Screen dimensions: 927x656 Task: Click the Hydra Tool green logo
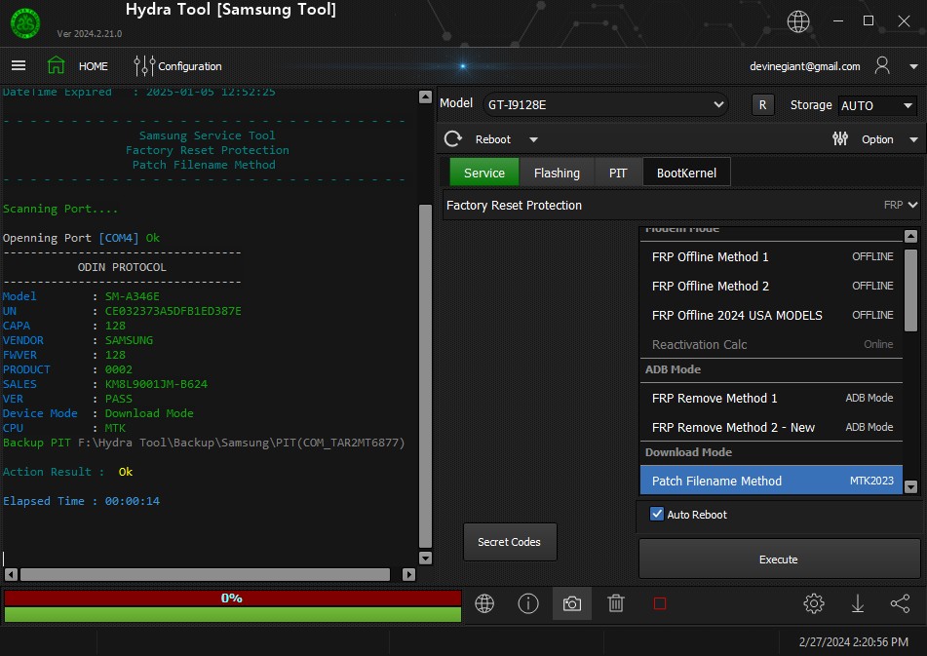25,23
